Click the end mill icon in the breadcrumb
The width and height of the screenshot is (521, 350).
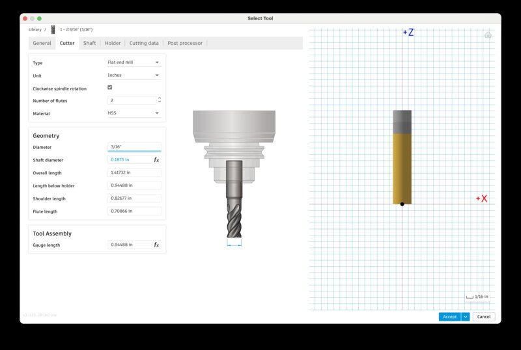click(53, 30)
